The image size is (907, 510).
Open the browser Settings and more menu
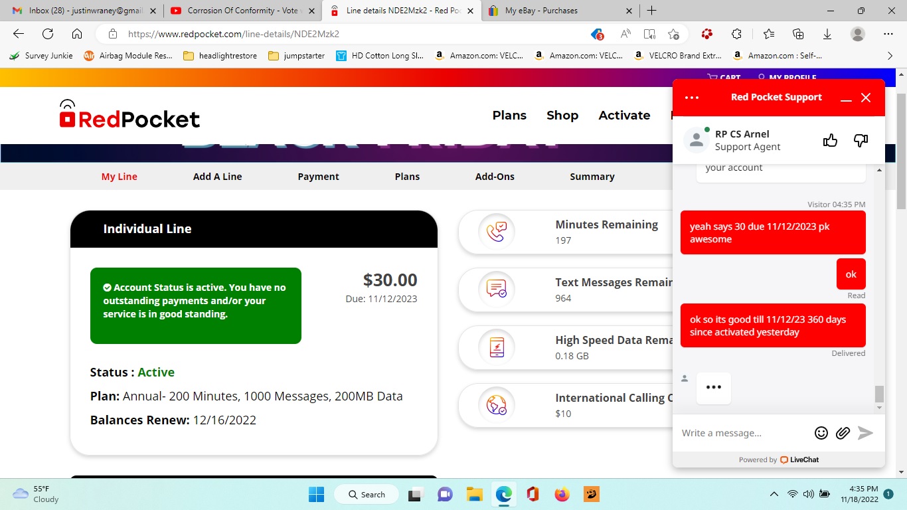(888, 34)
